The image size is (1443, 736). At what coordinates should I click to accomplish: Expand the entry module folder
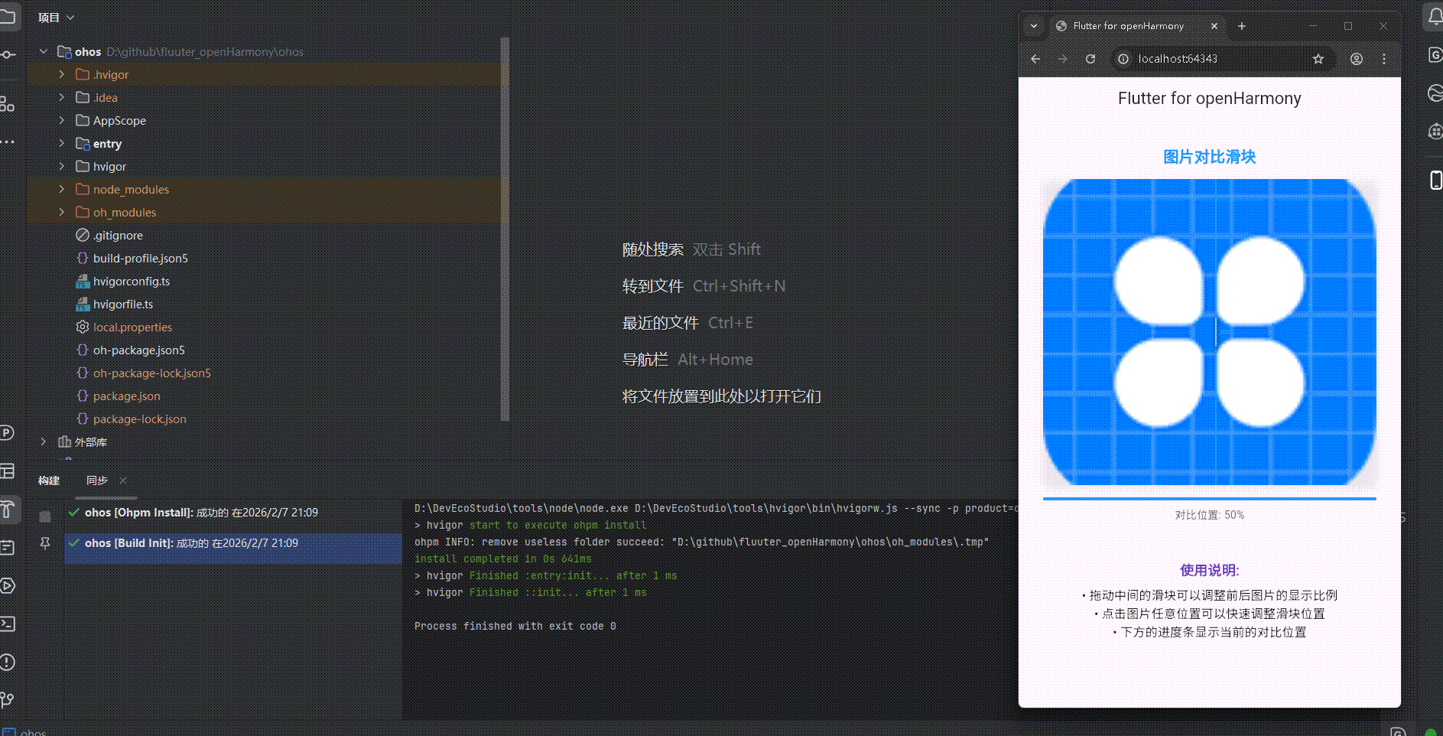pos(62,144)
